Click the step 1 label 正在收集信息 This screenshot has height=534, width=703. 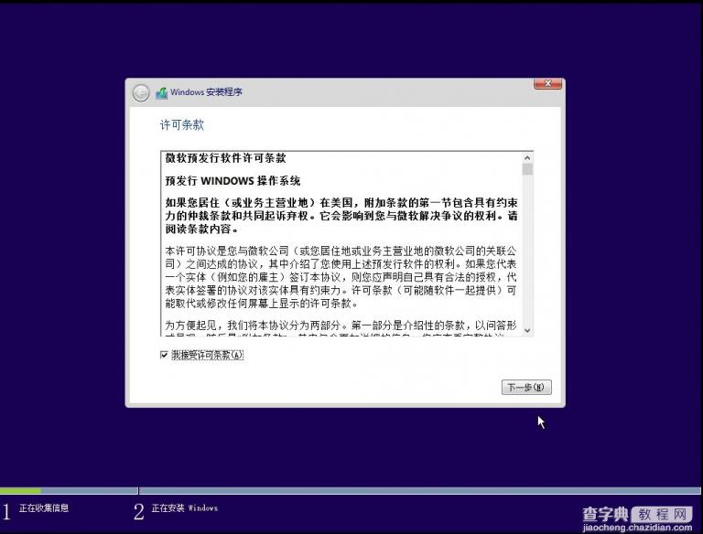point(44,507)
